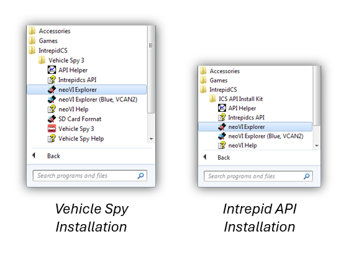Launch neoVI Explorer (Blue, VCAN2) in right menu

pos(261,136)
